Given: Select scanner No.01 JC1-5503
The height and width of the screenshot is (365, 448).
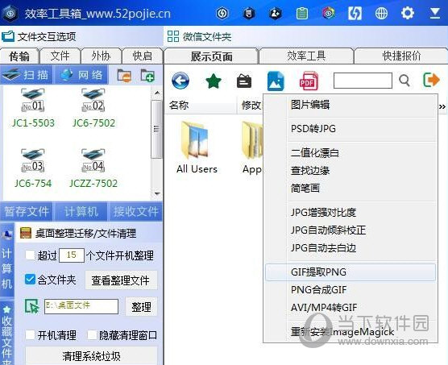Looking at the screenshot, I should [x=33, y=108].
